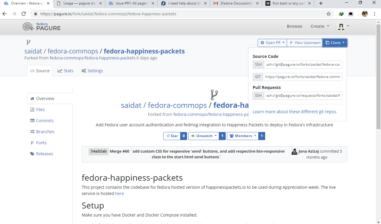Select Overview in the sidebar
This screenshot has width=381, height=224.
[50, 99]
